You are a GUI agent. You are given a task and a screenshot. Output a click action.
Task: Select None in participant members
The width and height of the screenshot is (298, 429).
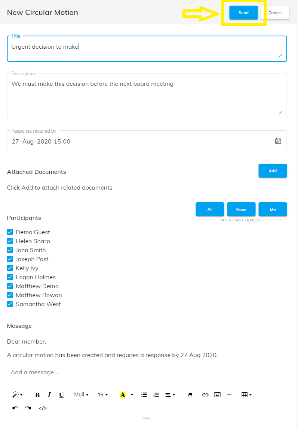coord(241,209)
